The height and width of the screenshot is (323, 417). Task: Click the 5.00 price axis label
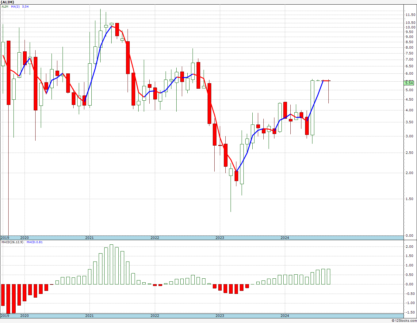(410, 90)
